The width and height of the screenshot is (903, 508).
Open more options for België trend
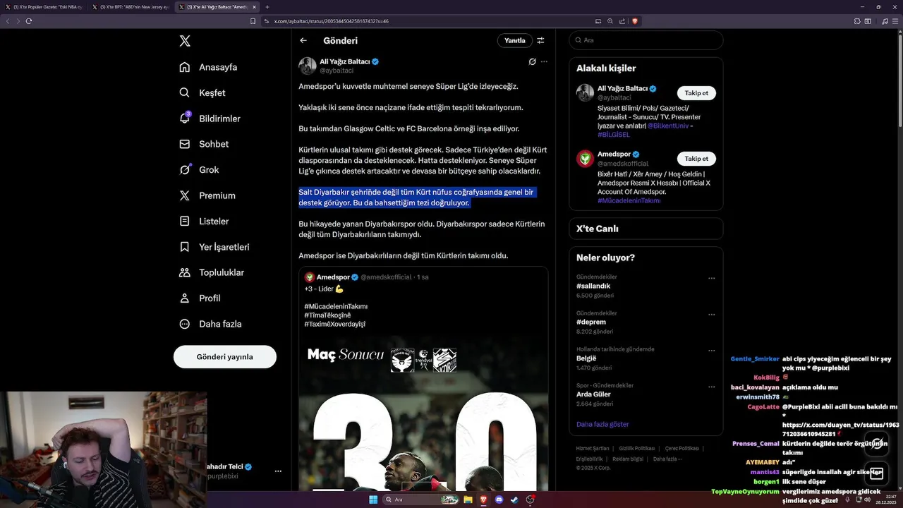712,350
